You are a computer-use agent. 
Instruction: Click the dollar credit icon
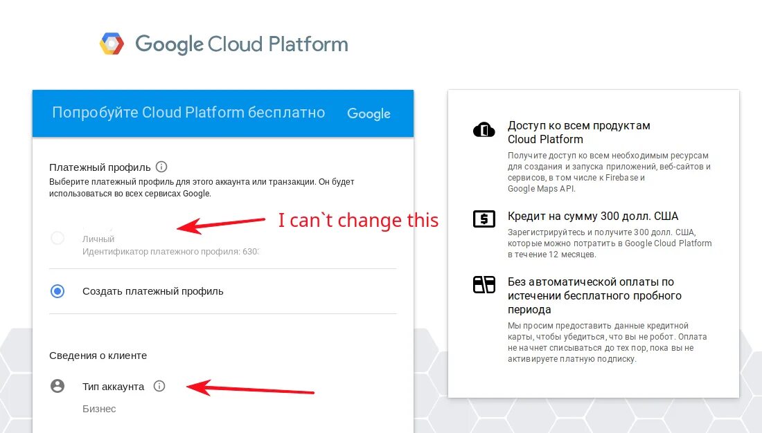point(484,219)
